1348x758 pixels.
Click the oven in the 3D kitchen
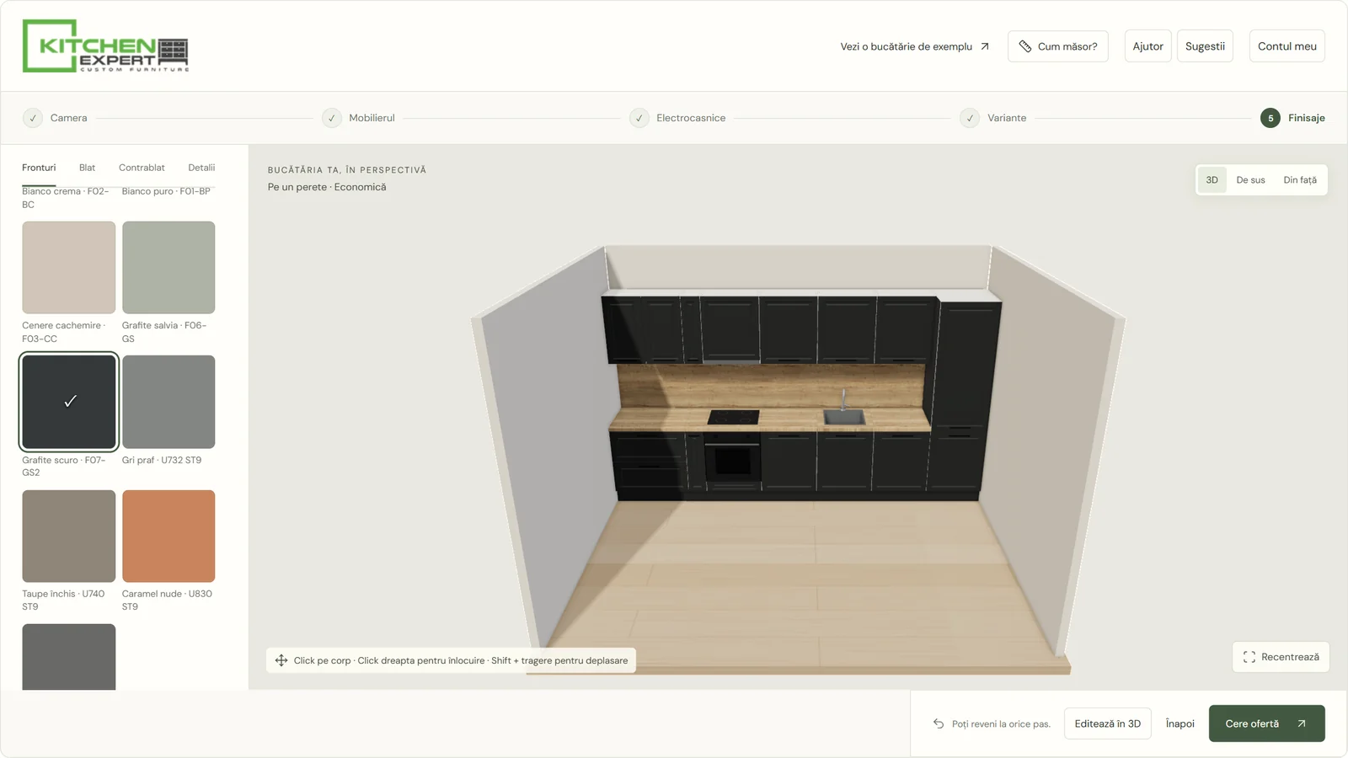coord(732,460)
